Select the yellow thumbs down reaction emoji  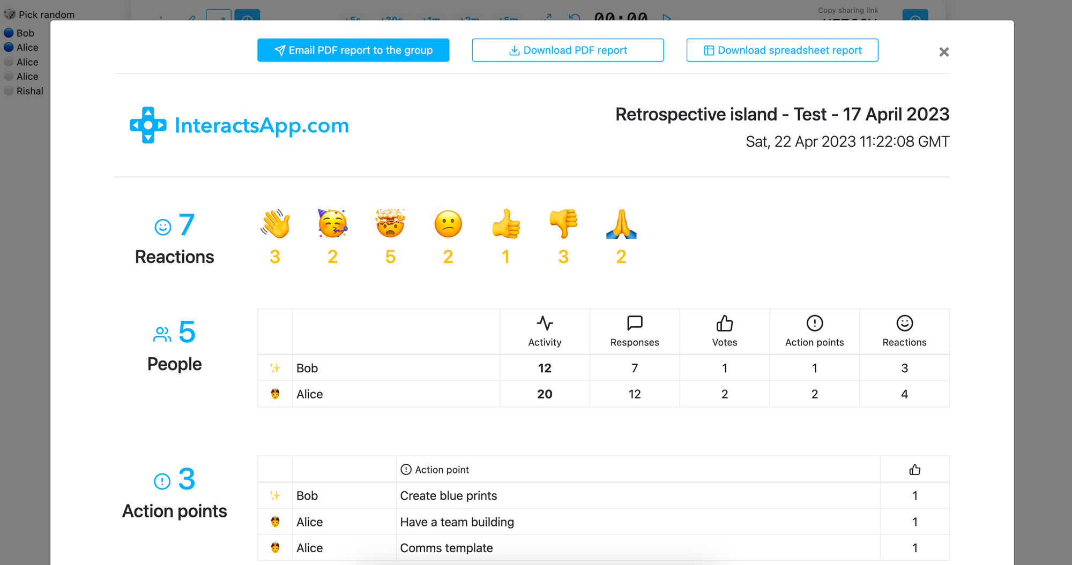(x=563, y=224)
